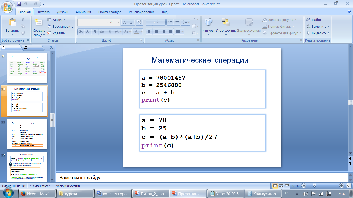The image size is (353, 198).
Task: Open Font dialog launcher in Шрифт group
Action: (141, 40)
